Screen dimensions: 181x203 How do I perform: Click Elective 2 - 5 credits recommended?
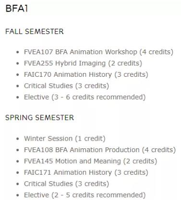click(x=84, y=195)
